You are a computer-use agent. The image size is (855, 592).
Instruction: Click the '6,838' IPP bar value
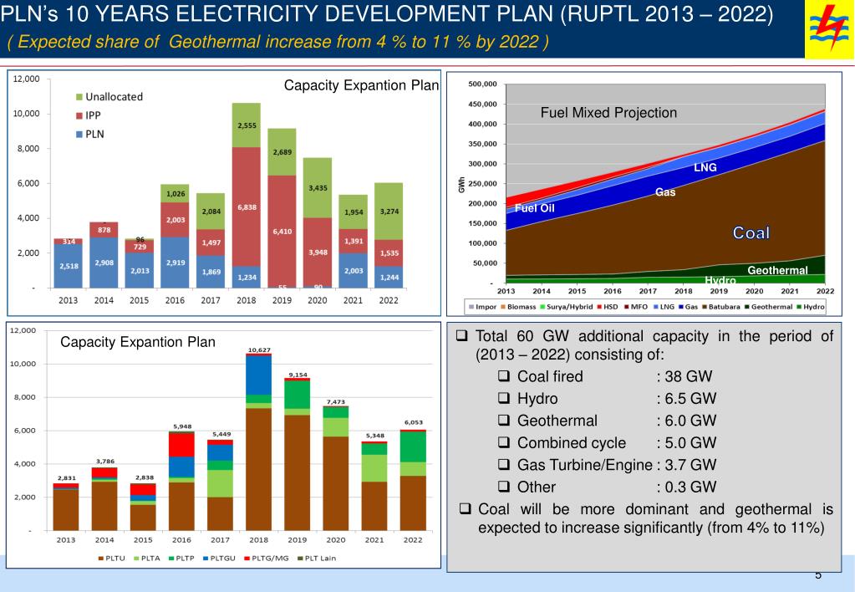[x=247, y=207]
